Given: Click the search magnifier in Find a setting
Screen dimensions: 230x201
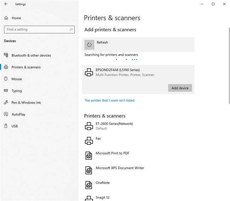Looking at the screenshot, I should tap(71, 29).
